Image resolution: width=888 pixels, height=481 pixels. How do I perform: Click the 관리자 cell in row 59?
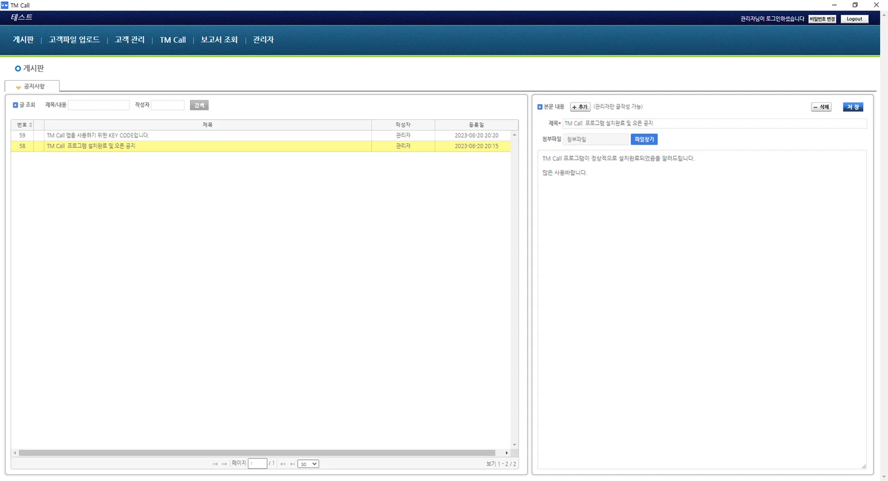pyautogui.click(x=403, y=135)
